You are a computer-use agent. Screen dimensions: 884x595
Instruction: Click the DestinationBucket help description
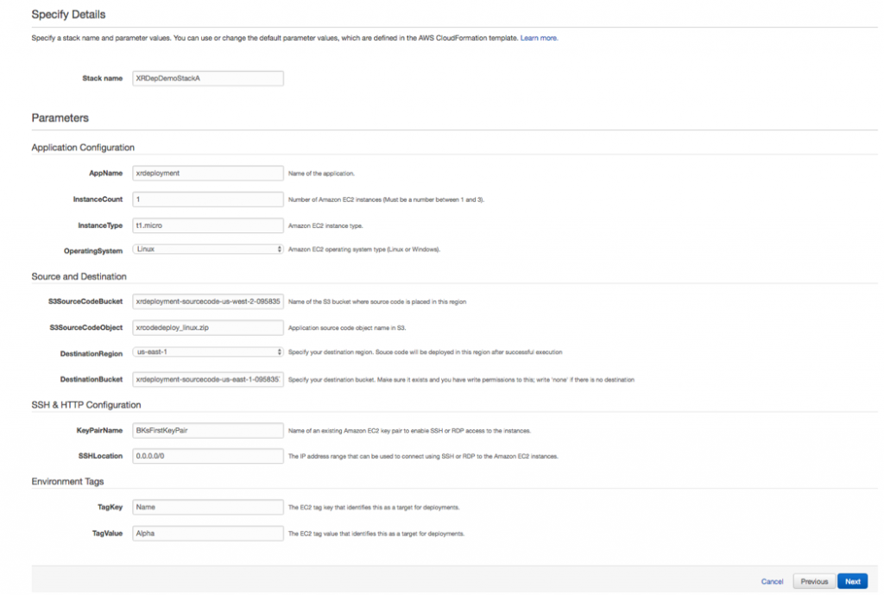pyautogui.click(x=461, y=380)
